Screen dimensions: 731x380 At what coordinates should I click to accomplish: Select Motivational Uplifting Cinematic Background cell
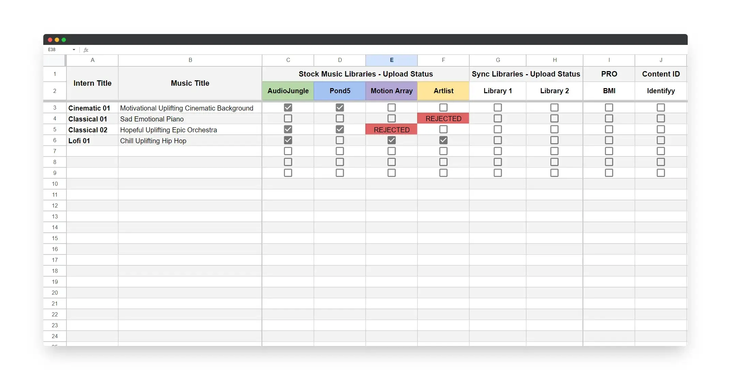(190, 108)
